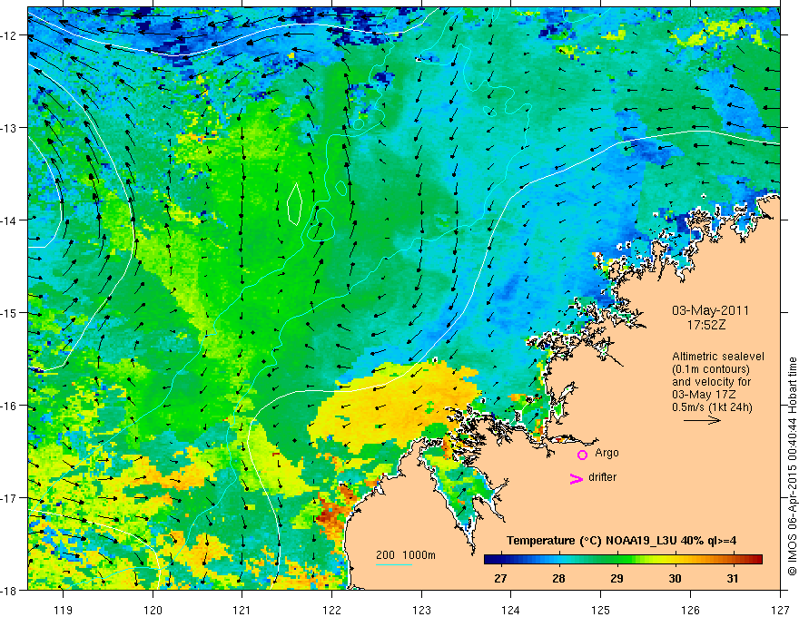Viewport: 799px width, 617px height.
Task: Click the 'drifter' legend label
Action: (602, 477)
